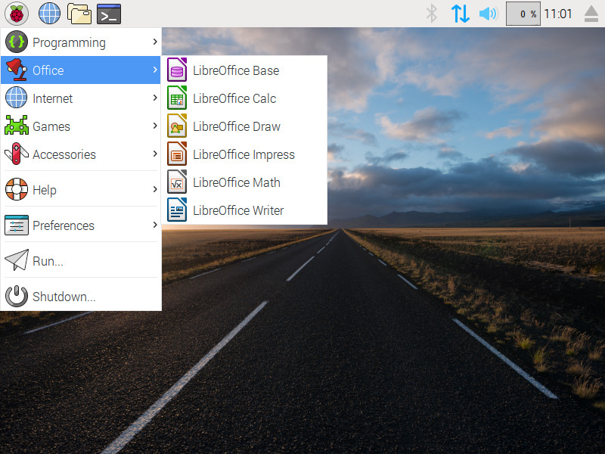Click the Internet globe icon in menu

point(16,98)
